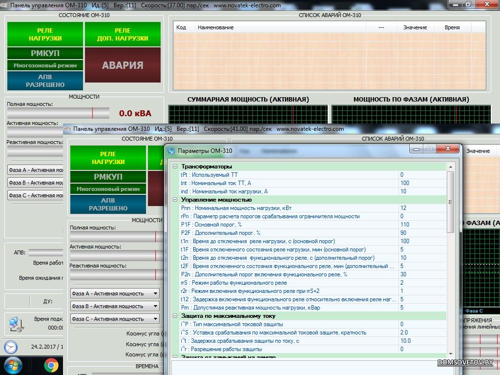The height and width of the screenshot is (375, 500).
Task: Click Многозоновый режим in the Скорость:[41.00] window
Action: (108, 189)
